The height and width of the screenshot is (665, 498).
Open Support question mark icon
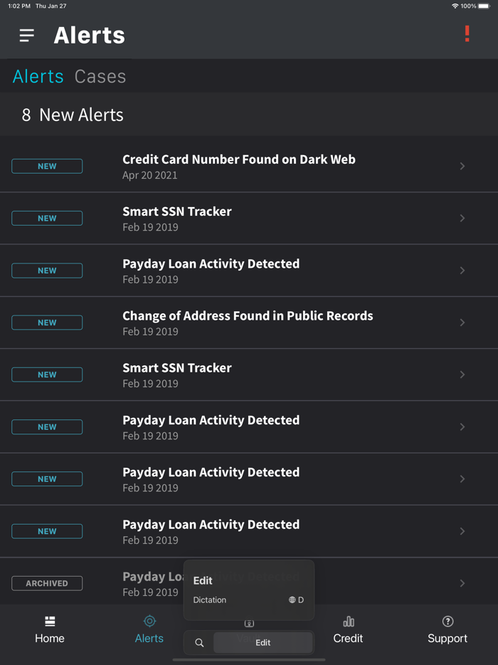click(x=447, y=622)
